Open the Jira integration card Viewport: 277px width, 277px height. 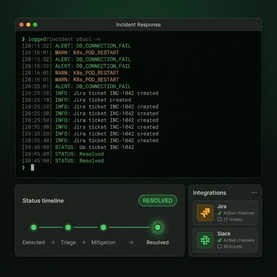(225, 213)
